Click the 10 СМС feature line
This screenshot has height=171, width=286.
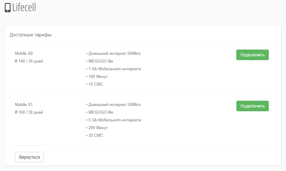pyautogui.click(x=95, y=84)
